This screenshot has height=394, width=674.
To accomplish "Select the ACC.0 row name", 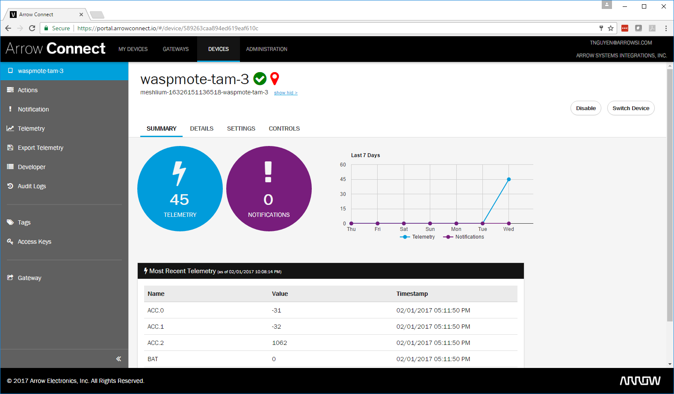I will (x=156, y=310).
